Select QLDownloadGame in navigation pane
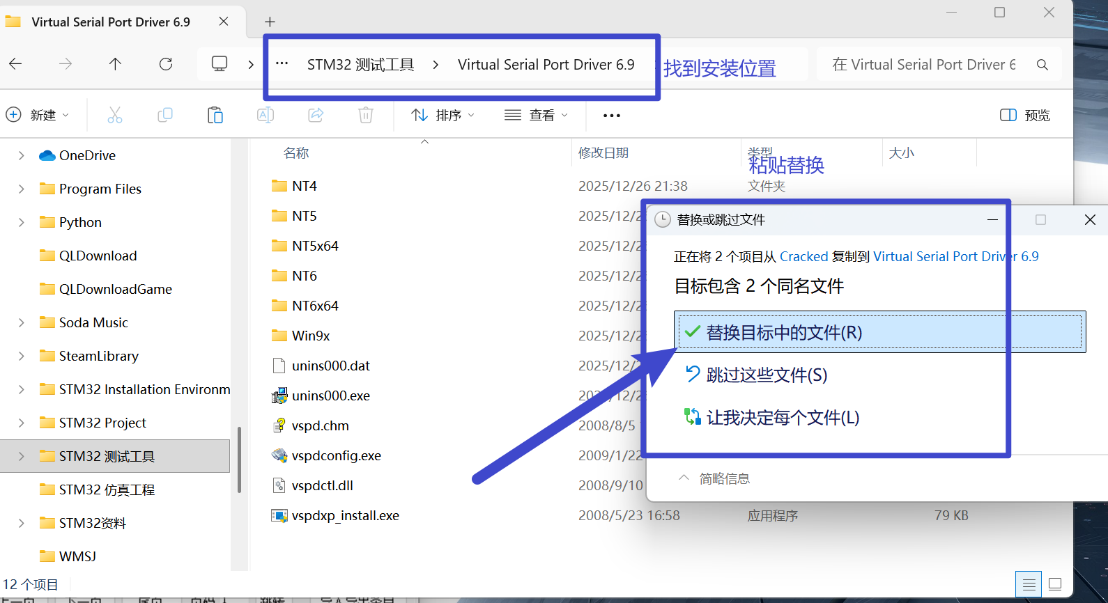1108x603 pixels. [x=115, y=289]
